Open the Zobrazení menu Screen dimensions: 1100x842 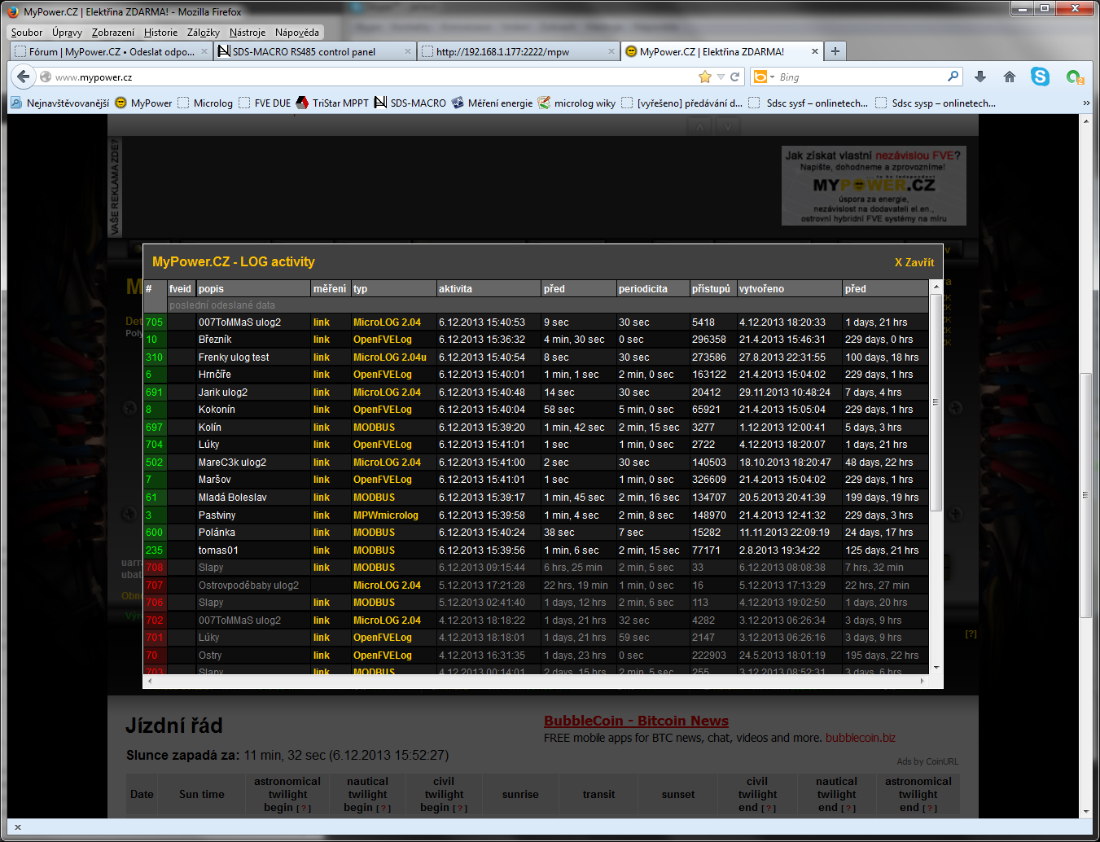pyautogui.click(x=113, y=33)
